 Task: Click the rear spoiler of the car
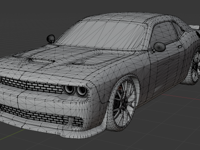(x=195, y=27)
